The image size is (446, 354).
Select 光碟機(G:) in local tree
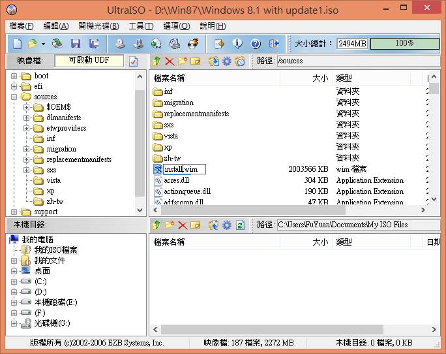tap(52, 323)
